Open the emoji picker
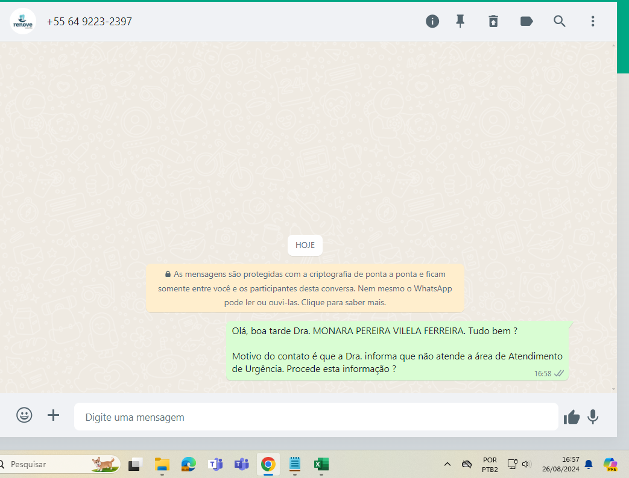The width and height of the screenshot is (629, 478). [24, 415]
